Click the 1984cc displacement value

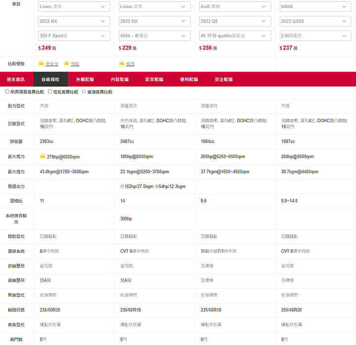tap(207, 141)
